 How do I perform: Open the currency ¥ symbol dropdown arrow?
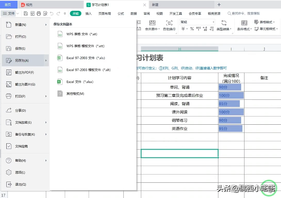click(x=187, y=29)
